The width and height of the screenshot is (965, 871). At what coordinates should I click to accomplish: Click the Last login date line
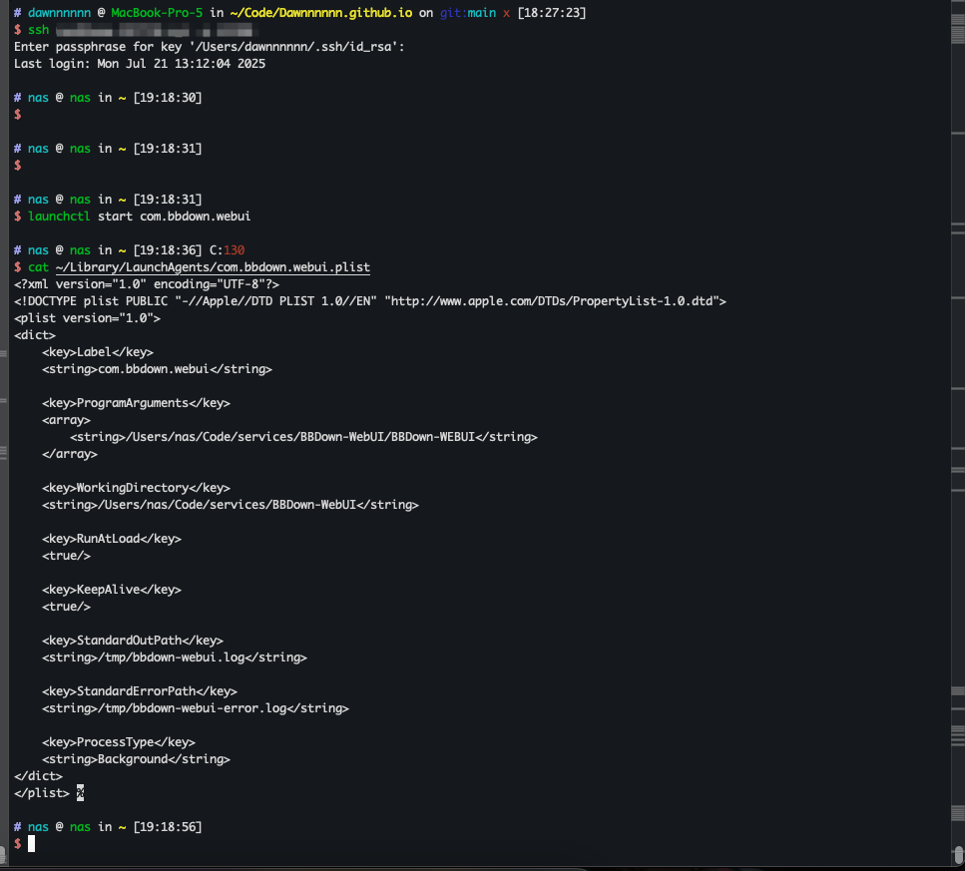140,64
